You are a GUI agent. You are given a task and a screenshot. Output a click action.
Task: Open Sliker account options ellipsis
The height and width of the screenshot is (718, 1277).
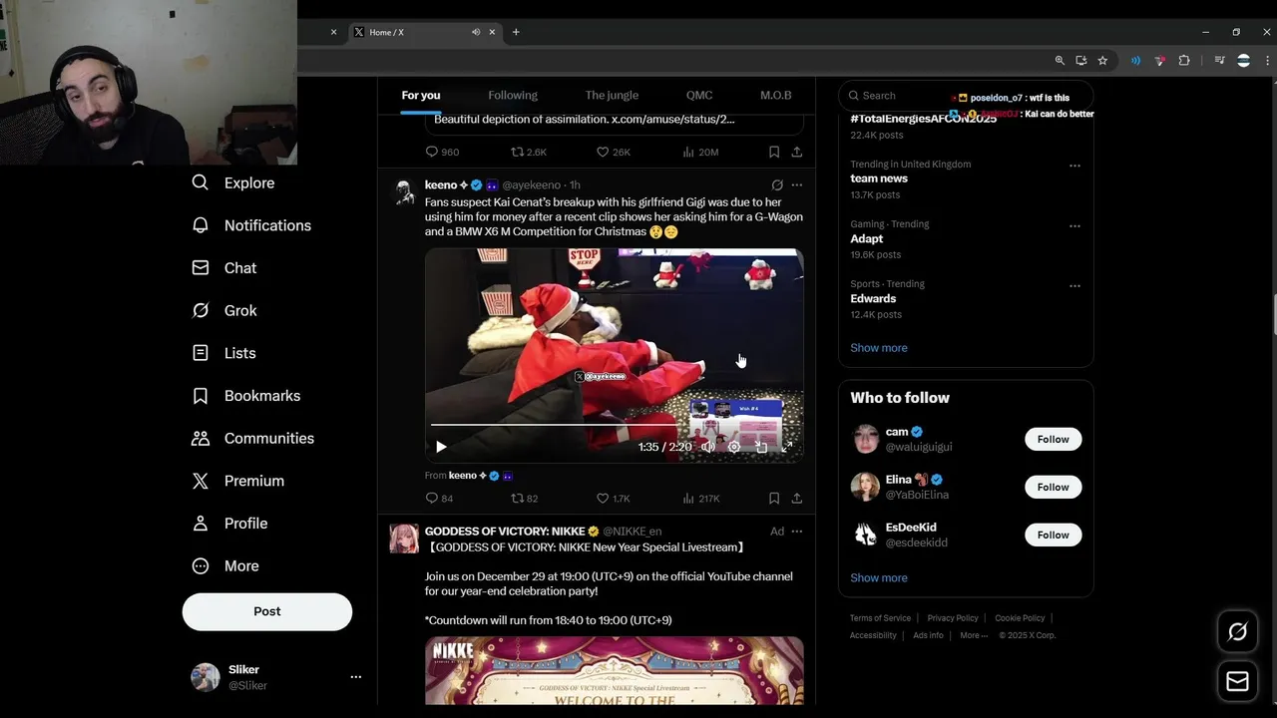(355, 677)
